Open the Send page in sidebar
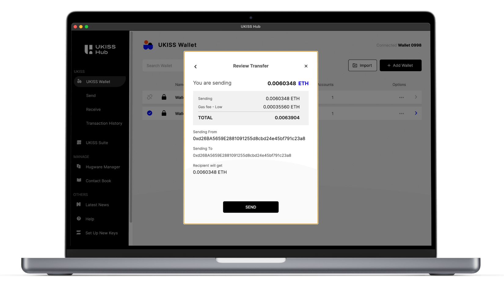 91,96
